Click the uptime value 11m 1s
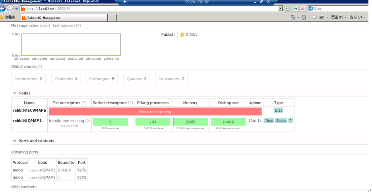The image size is (372, 194). pyautogui.click(x=255, y=121)
